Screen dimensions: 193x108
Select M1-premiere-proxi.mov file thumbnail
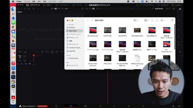93,58
